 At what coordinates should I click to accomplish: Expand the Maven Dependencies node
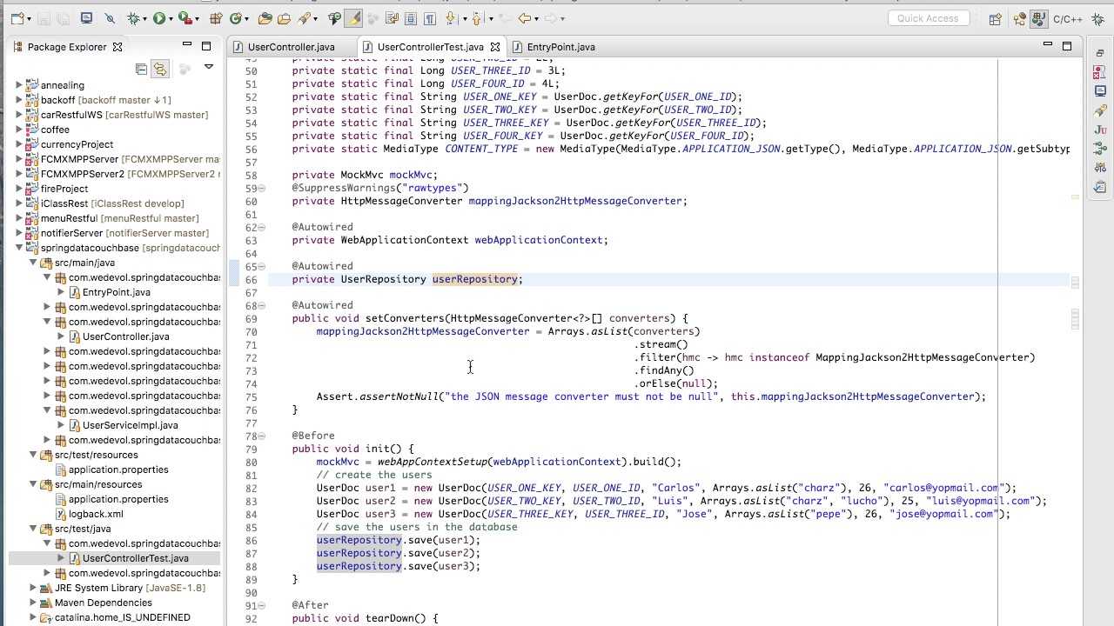[33, 603]
